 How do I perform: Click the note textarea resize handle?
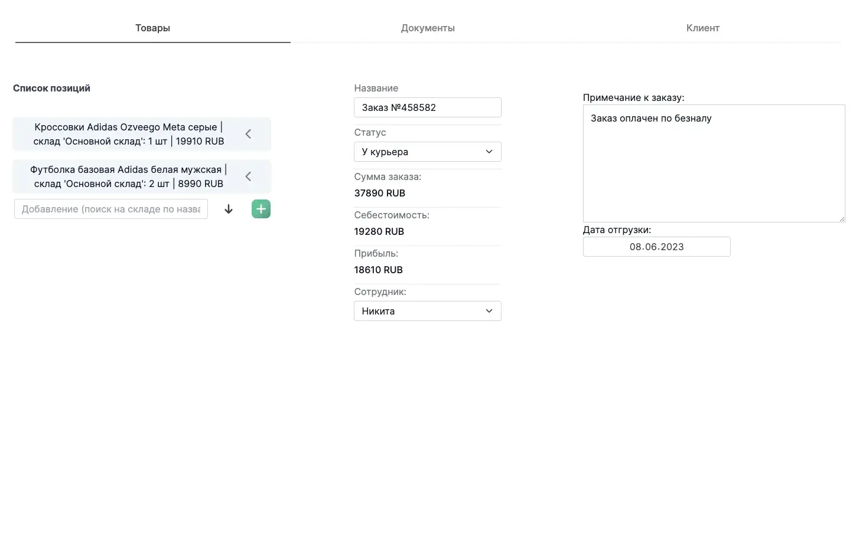tap(842, 219)
